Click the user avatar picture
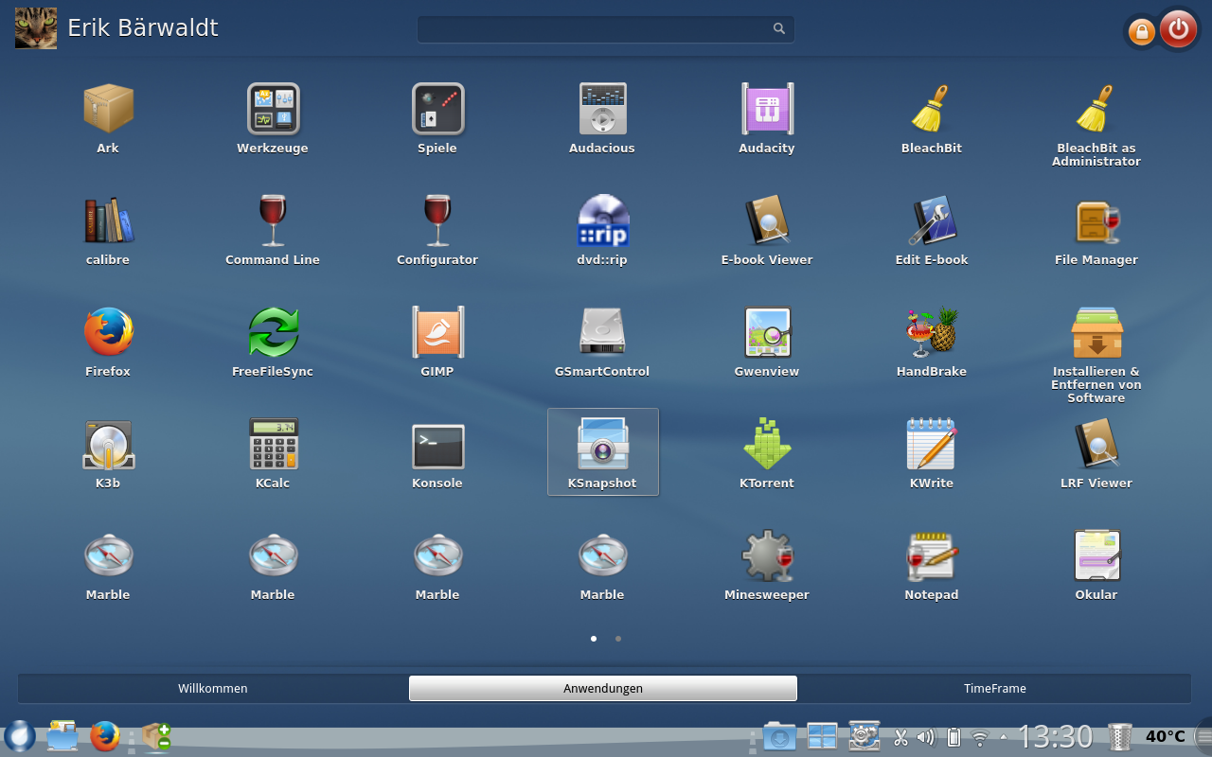The height and width of the screenshot is (757, 1212). (x=35, y=27)
